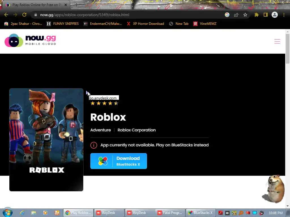Screen dimensions: 290x217
Task: Open Chrome's three-dot menu
Action: (284, 15)
